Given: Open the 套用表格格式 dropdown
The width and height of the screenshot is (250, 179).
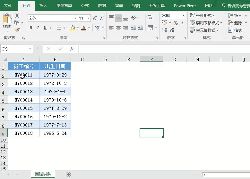Looking at the screenshot, I should click(206, 23).
